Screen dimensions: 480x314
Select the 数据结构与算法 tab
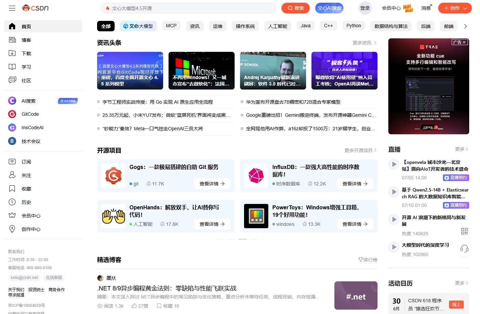coord(391,26)
